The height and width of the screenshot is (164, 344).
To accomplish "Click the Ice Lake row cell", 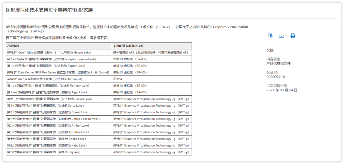I will click(x=59, y=106).
